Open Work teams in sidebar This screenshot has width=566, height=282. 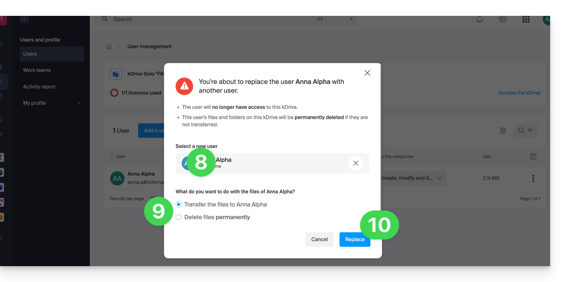coord(37,70)
